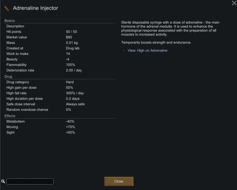Close the info card with the X icon

click(x=234, y=3)
